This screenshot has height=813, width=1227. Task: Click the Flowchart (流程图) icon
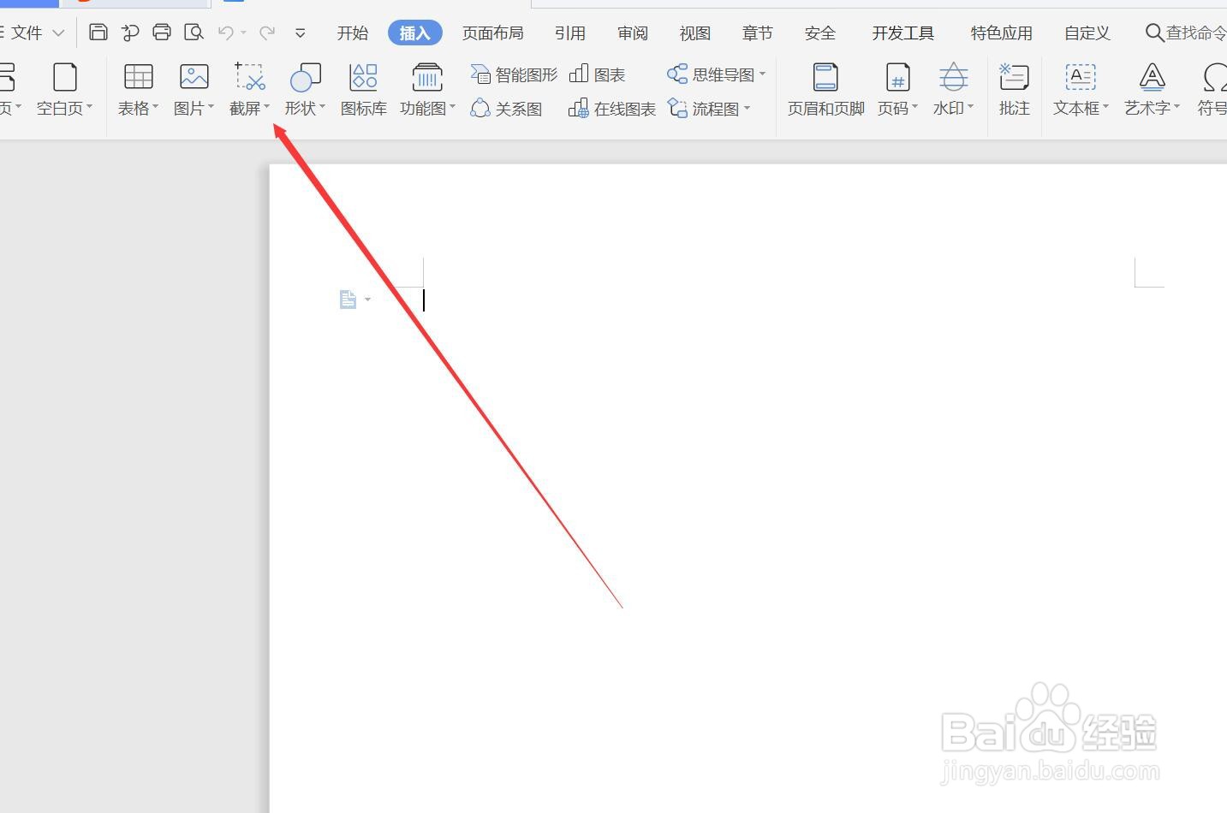[677, 109]
